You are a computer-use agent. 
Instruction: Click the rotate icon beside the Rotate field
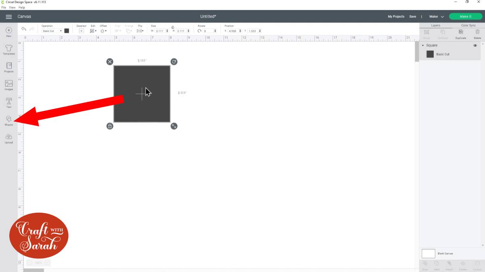coord(200,31)
